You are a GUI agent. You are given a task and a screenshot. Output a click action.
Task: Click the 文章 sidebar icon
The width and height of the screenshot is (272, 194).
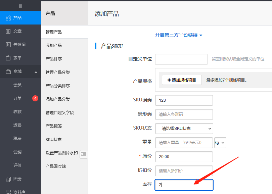8,31
